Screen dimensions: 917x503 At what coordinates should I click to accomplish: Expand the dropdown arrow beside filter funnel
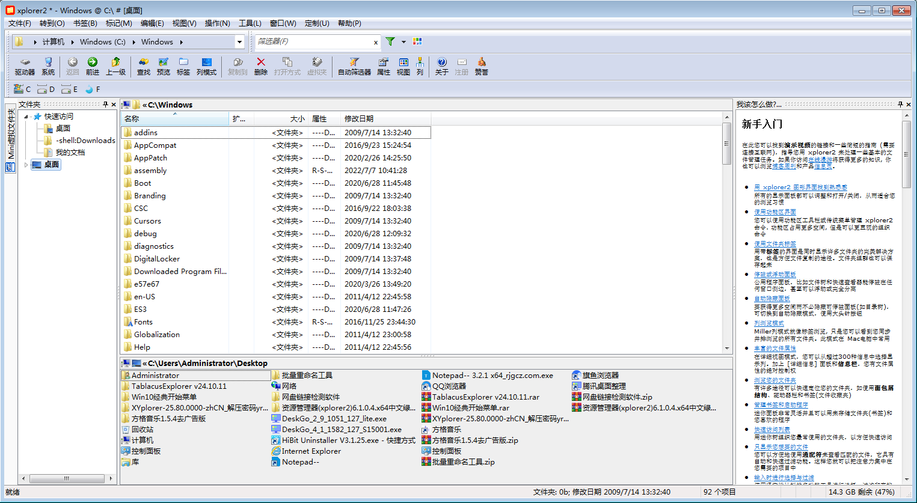click(403, 42)
